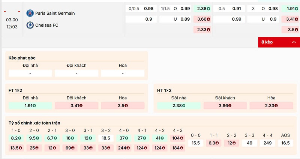Viewport: 300px width, 159px height.
Task: Choose the 4 - 3 score odds 104
Action: (177, 138)
